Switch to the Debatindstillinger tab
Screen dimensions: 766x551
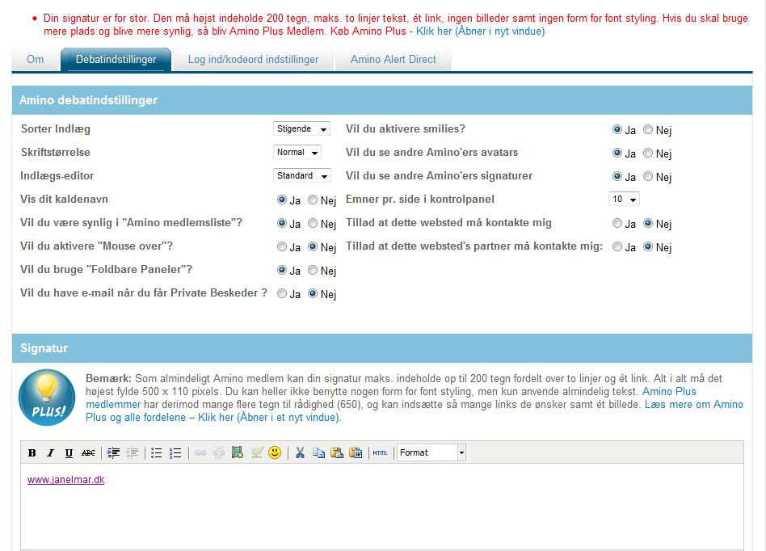tap(116, 60)
